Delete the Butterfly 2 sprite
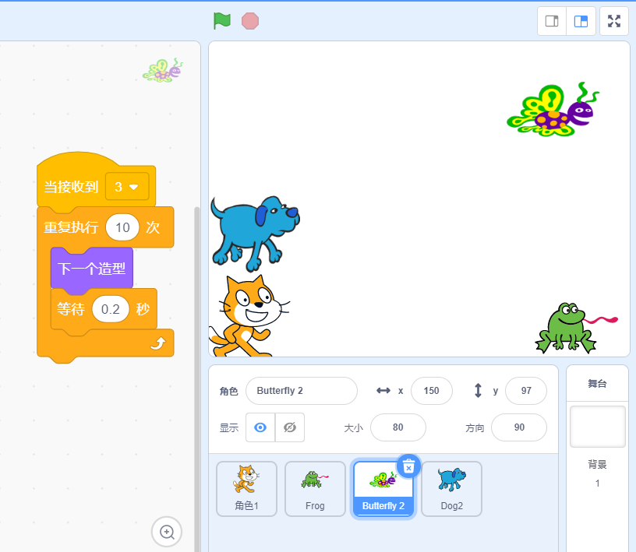This screenshot has height=552, width=636. [409, 466]
